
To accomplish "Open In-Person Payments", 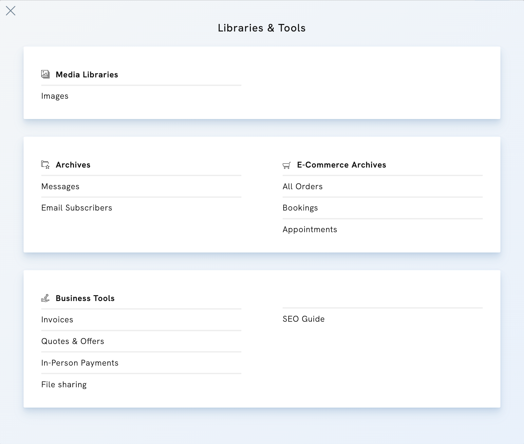I will click(x=80, y=363).
